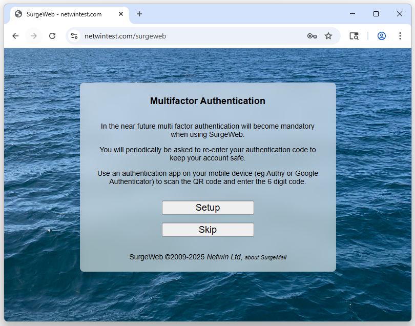Click the Forward navigation arrow
415x326 pixels.
[34, 36]
